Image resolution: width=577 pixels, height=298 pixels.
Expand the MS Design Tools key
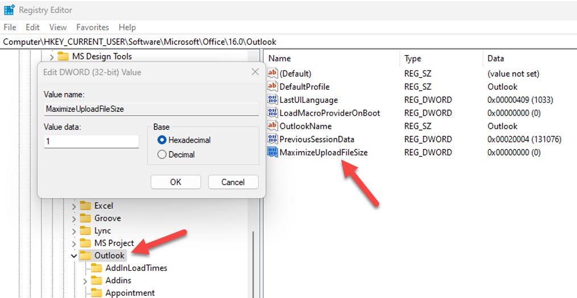[x=52, y=57]
